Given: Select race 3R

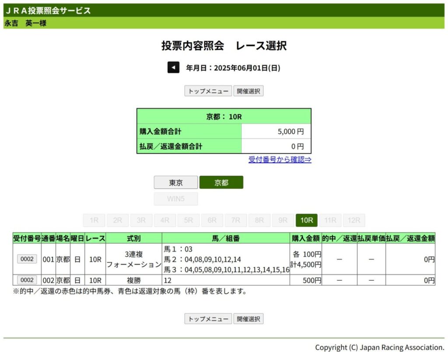Looking at the screenshot, I should [141, 220].
